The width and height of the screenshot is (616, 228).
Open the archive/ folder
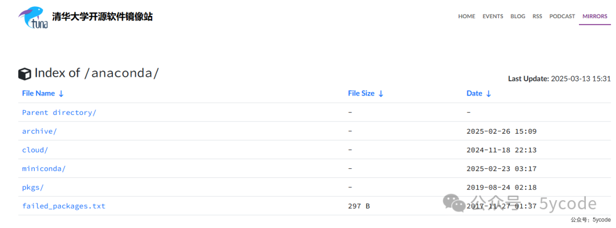coord(39,131)
